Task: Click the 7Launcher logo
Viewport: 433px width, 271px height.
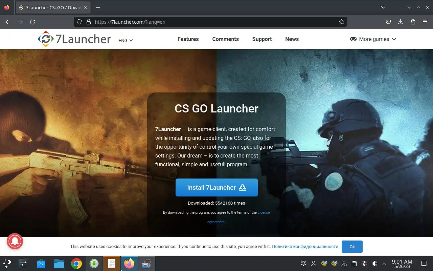Action: click(74, 39)
